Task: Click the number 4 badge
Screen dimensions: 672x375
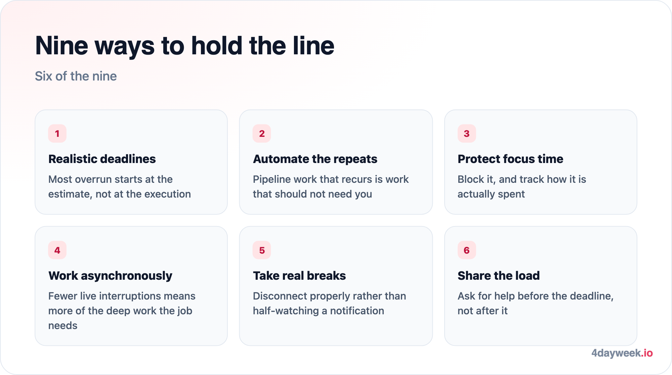Action: coord(57,250)
